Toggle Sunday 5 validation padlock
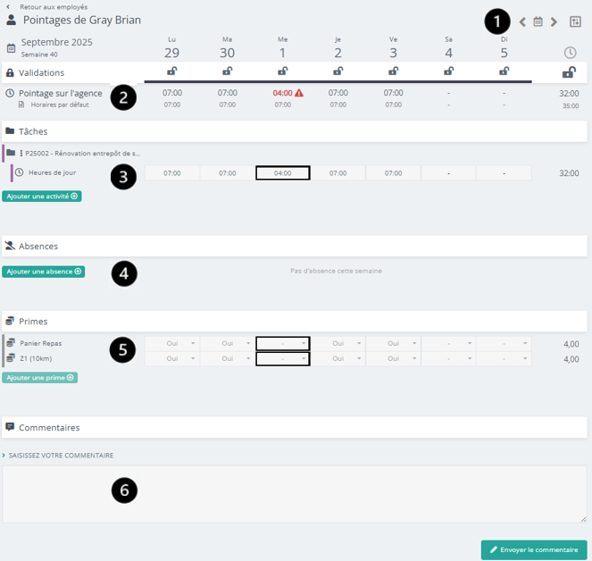 [x=504, y=71]
